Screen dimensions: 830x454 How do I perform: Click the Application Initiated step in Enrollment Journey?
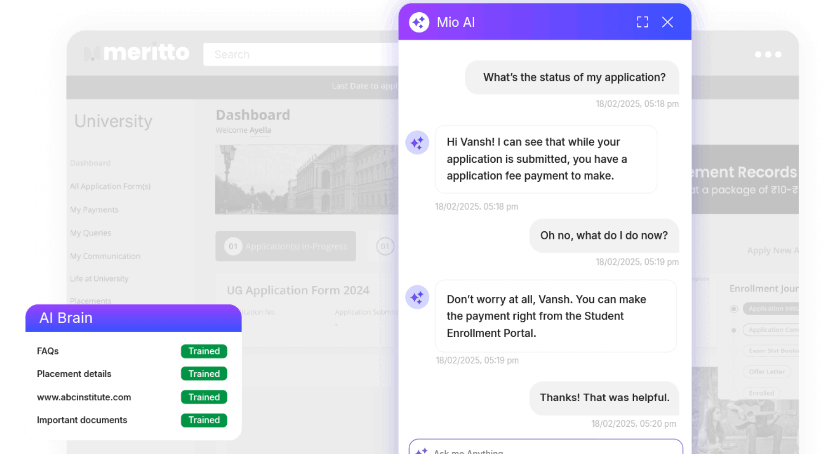tap(771, 309)
